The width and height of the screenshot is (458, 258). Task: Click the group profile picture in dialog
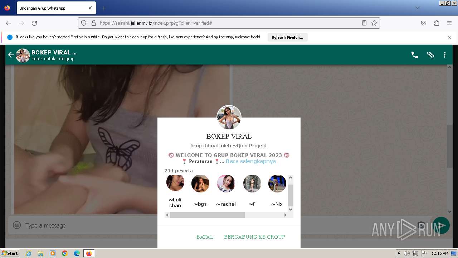click(x=229, y=117)
